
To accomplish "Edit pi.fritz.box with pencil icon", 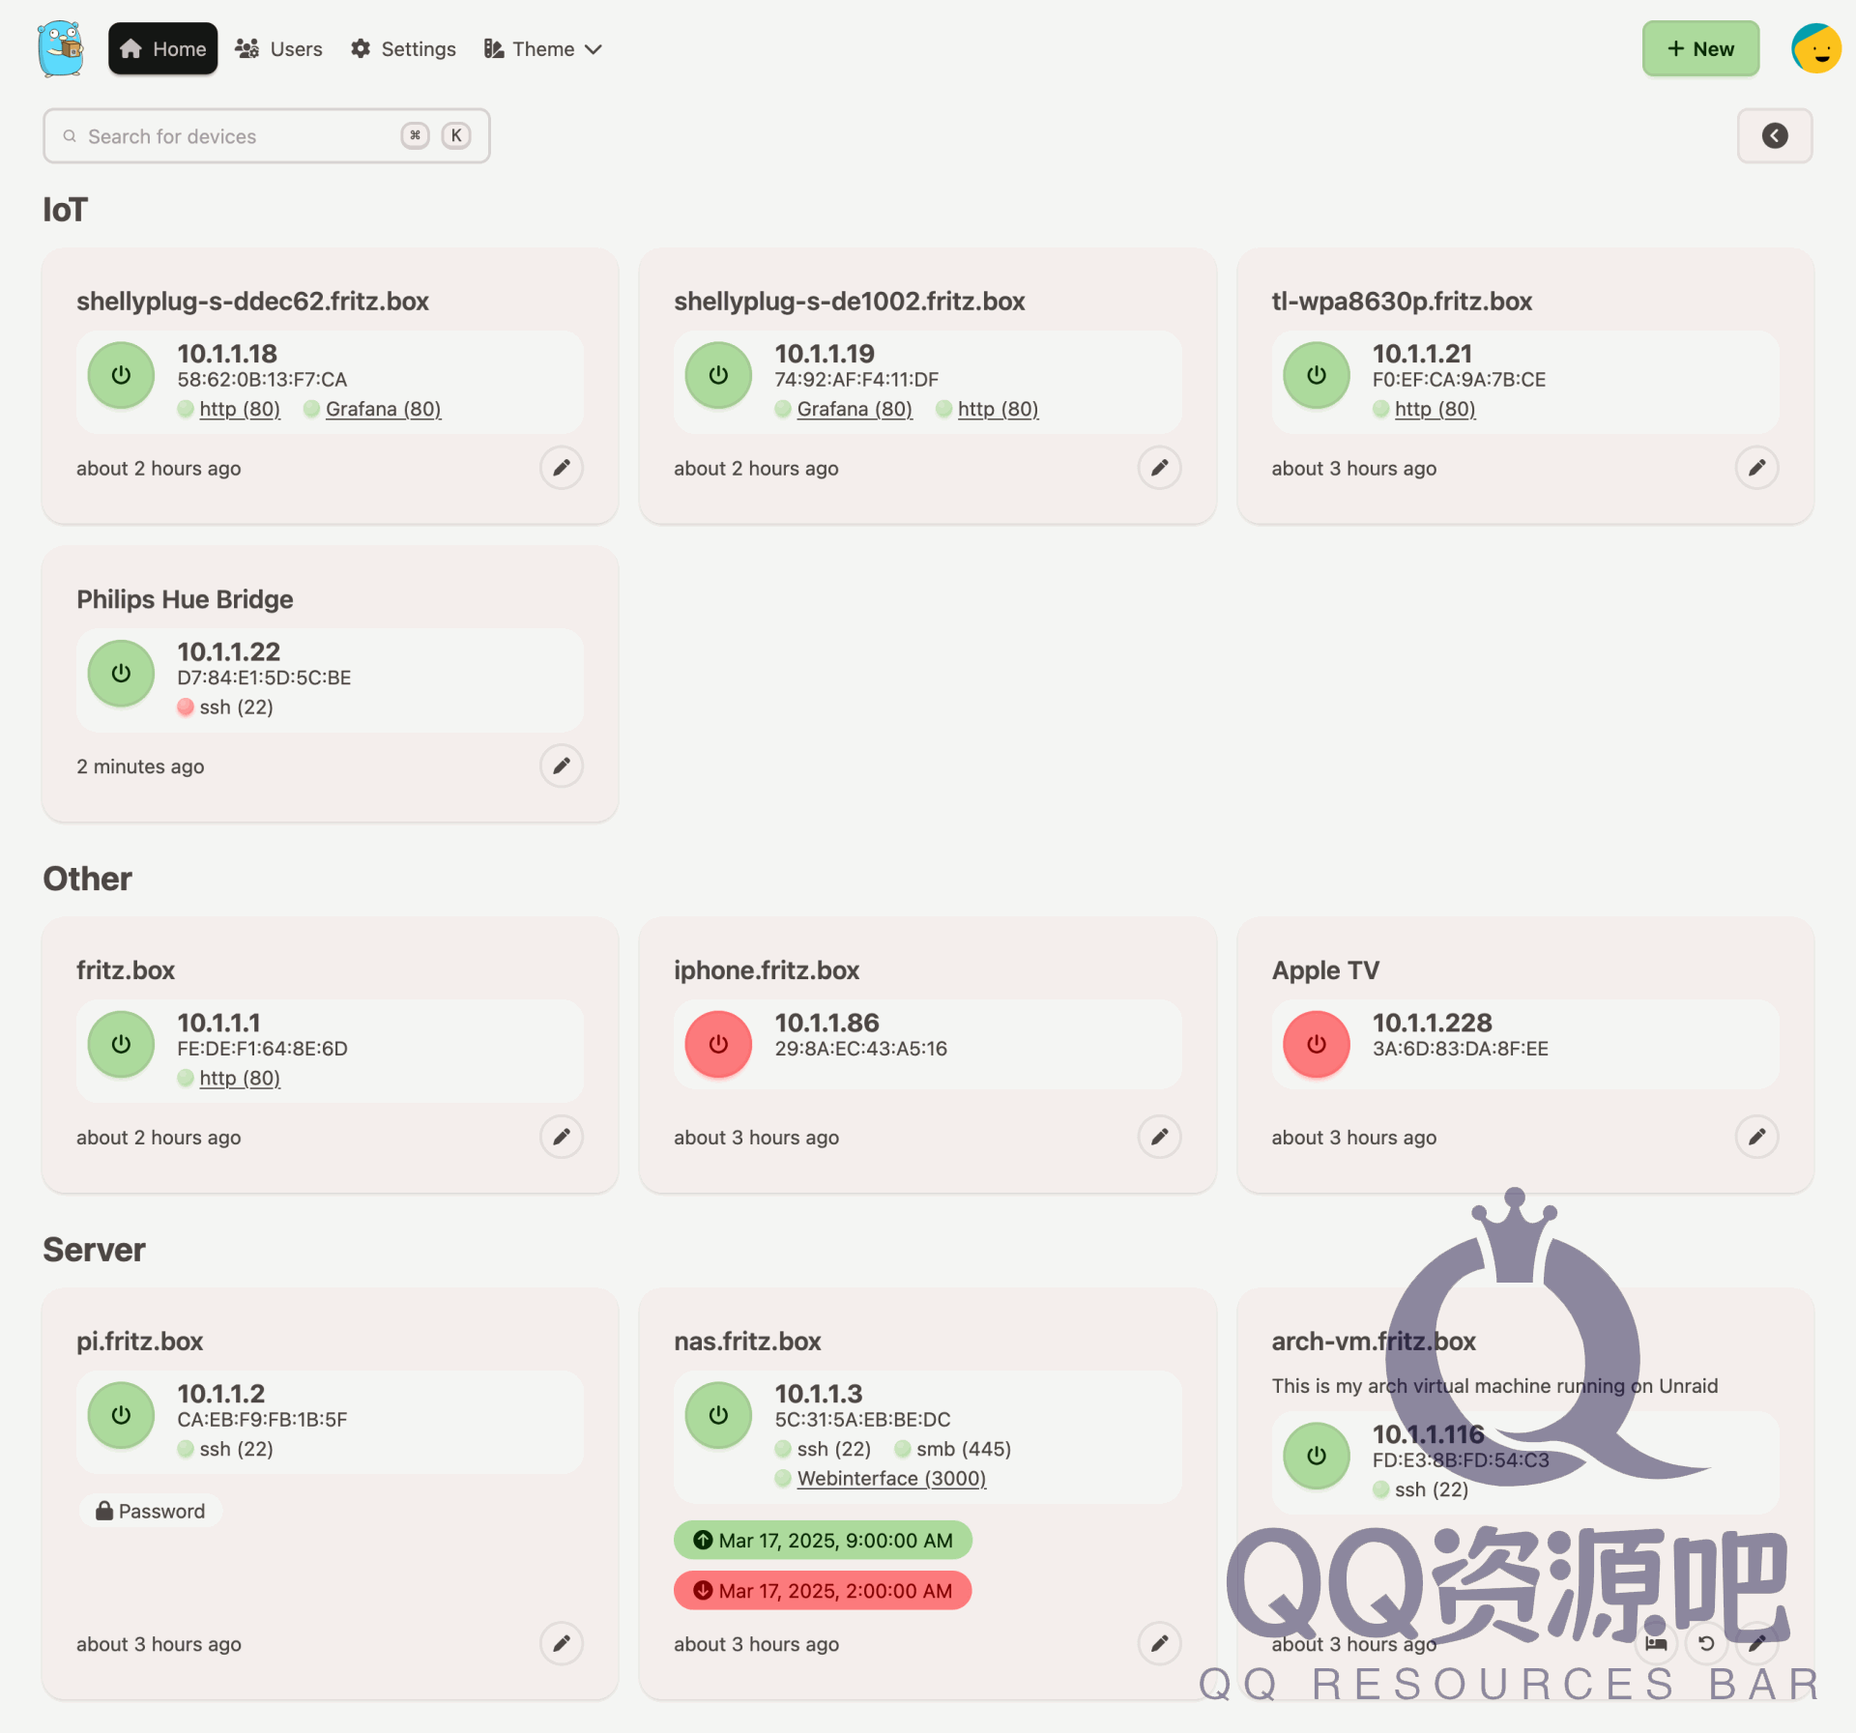I will point(561,1643).
